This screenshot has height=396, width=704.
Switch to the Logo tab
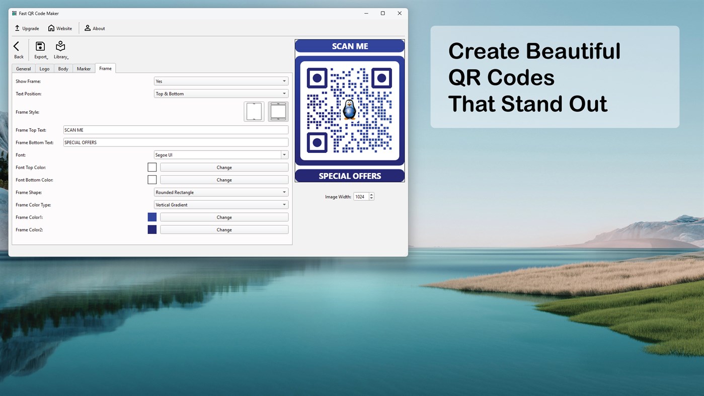coord(44,68)
